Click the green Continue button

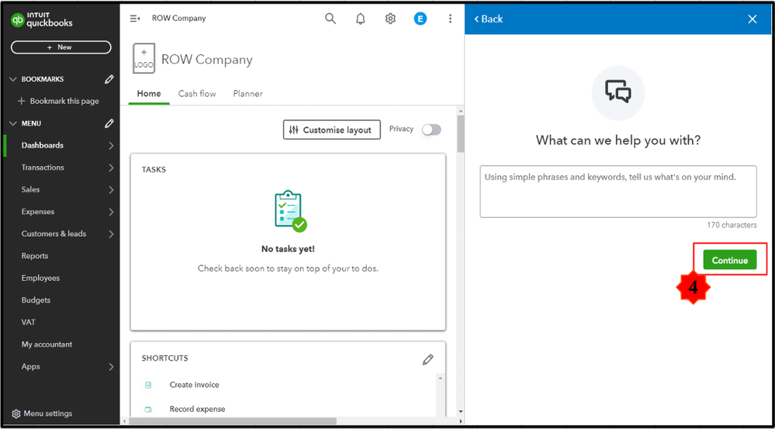tap(729, 260)
